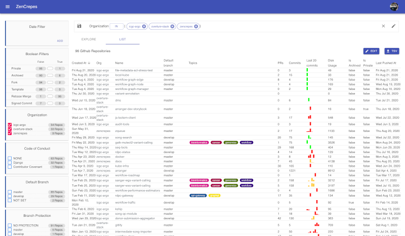Select the local-kube repository name

tap(122, 75)
